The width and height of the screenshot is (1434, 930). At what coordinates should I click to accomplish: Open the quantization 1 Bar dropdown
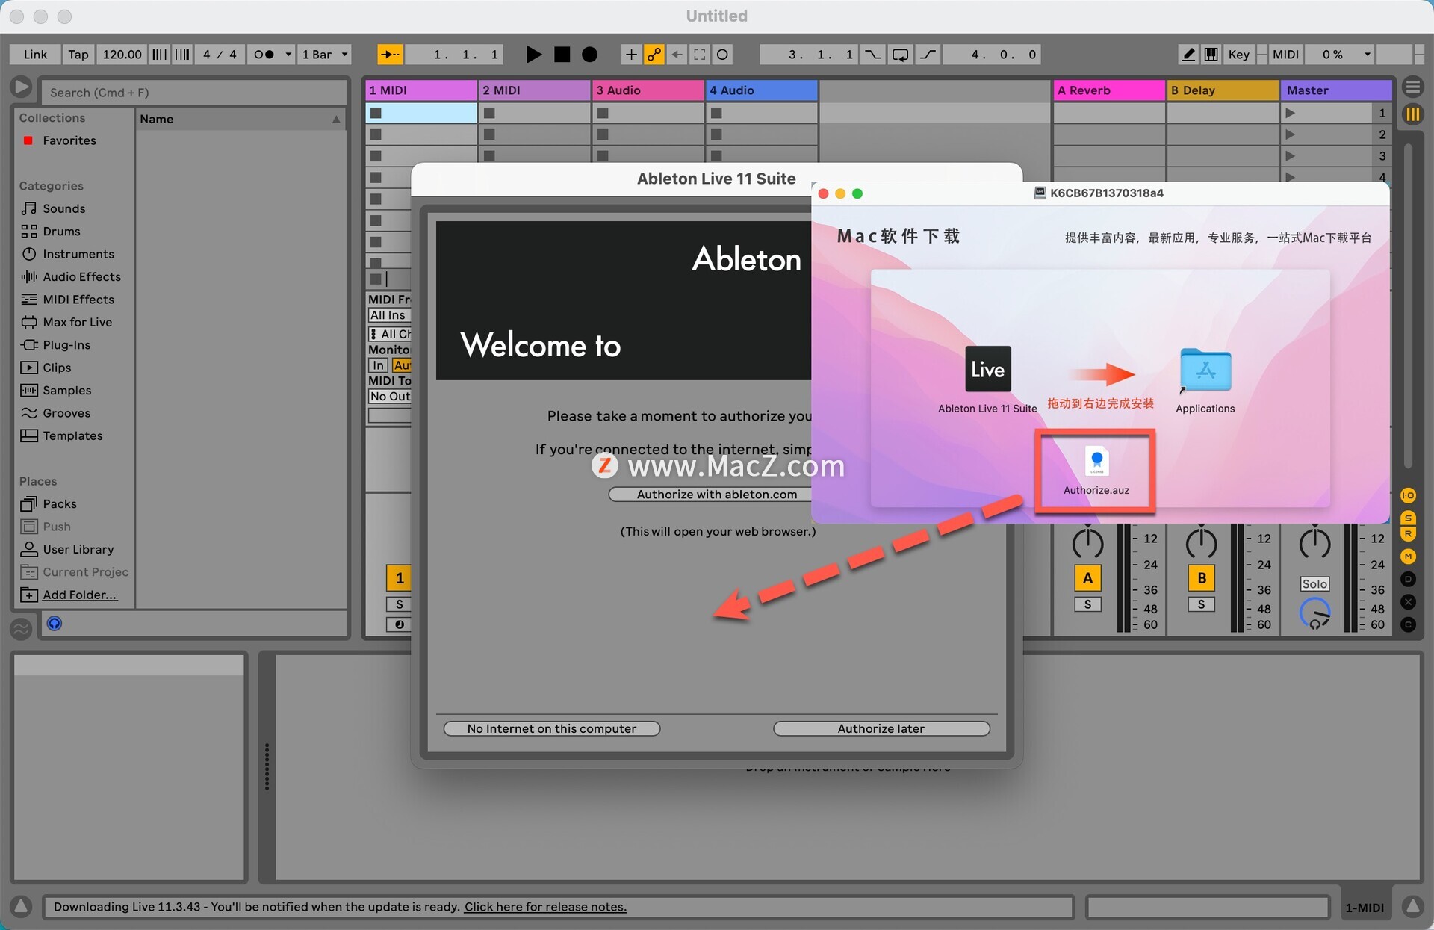tap(324, 55)
